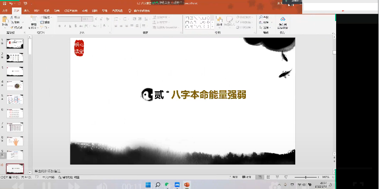Open the Design ribbon tab
Image resolution: width=379 pixels, height=189 pixels.
coord(37,10)
